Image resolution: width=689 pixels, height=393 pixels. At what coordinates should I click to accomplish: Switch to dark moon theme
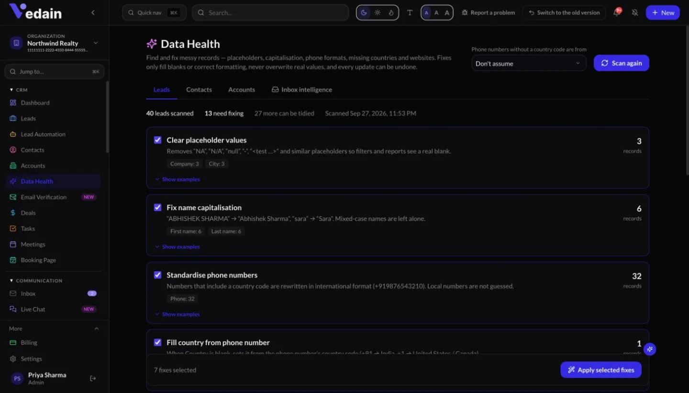[x=364, y=12]
